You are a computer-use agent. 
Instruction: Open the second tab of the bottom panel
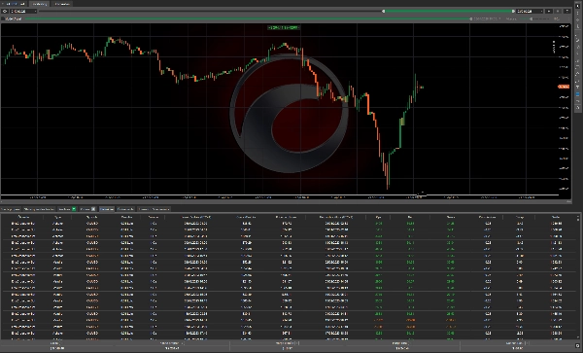39,209
